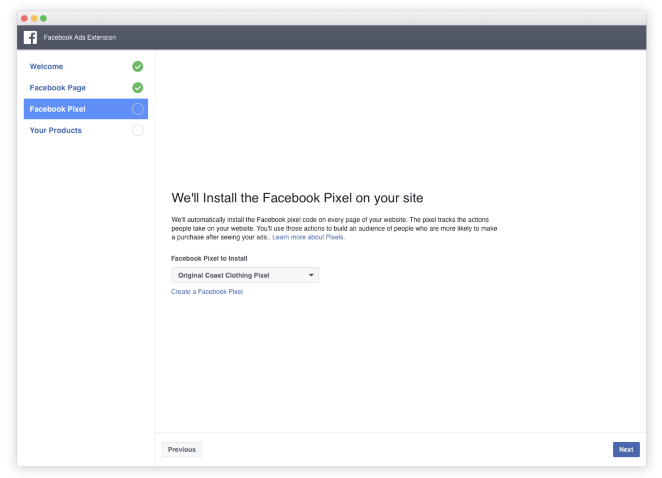Click the Facebook Pixel to Install label
This screenshot has width=662, height=478.
pyautogui.click(x=209, y=259)
